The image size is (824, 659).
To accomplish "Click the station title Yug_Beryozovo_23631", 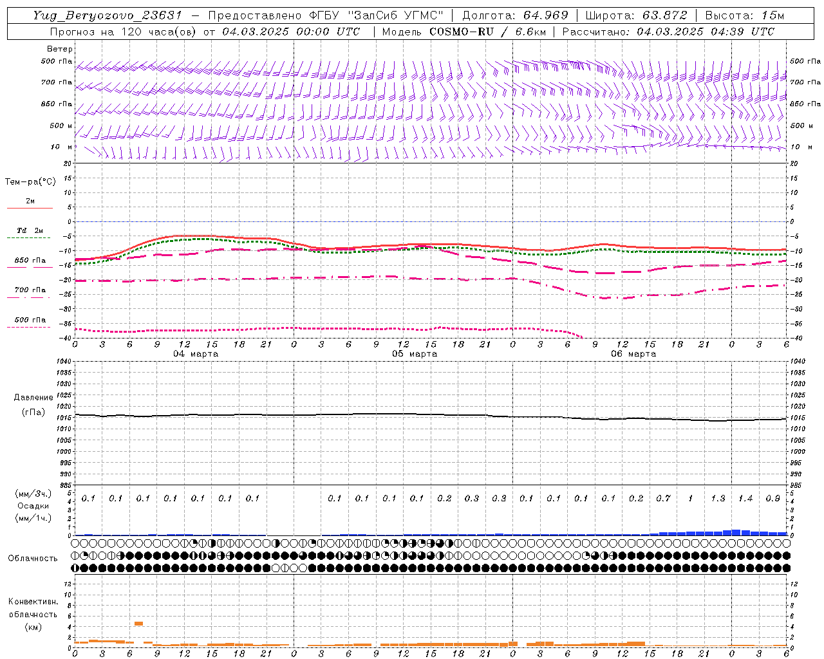I will (x=108, y=15).
